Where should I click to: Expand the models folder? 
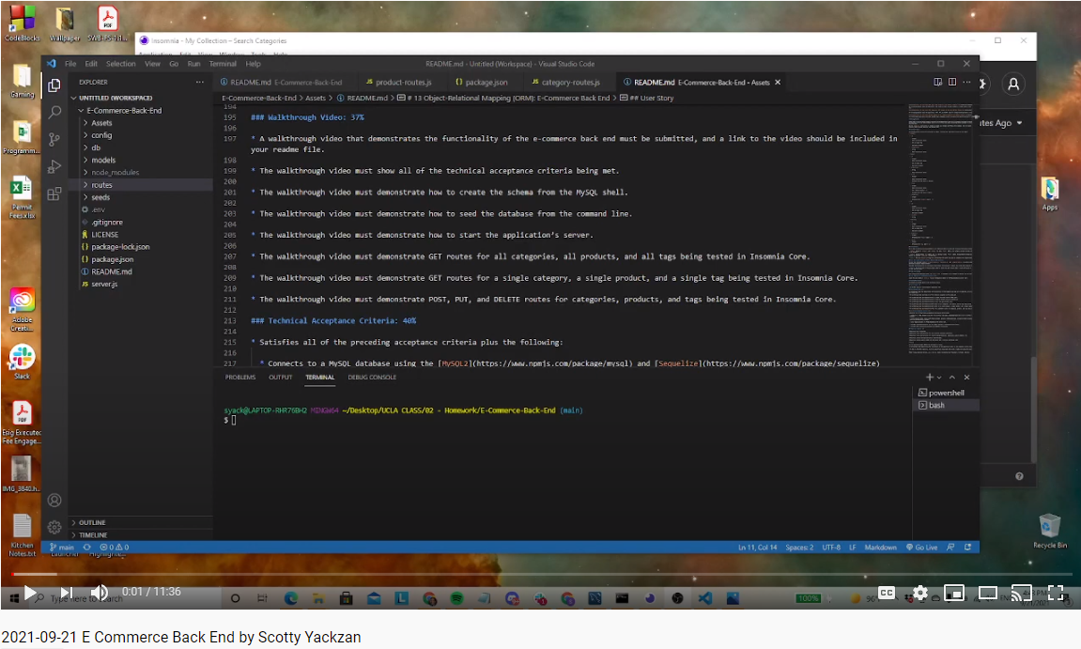(x=103, y=161)
